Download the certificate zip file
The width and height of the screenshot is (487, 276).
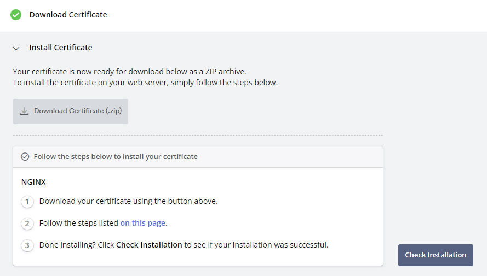71,111
